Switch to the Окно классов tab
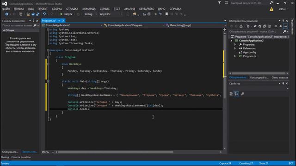296x166 pixels. coord(280,77)
